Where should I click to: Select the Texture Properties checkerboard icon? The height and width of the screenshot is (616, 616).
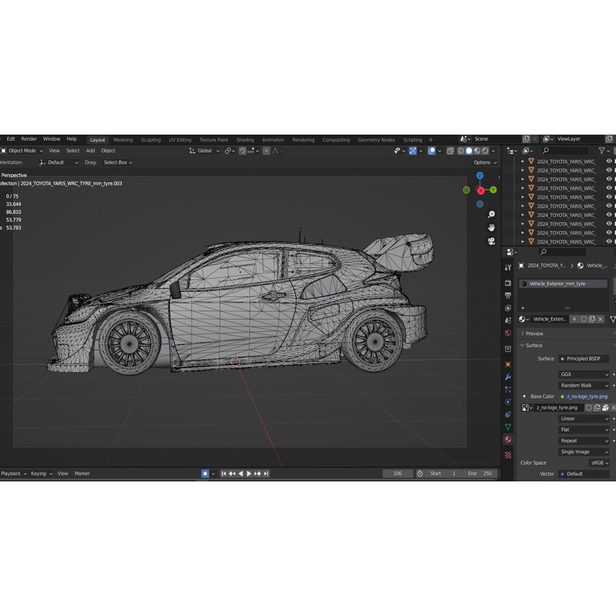(x=508, y=453)
